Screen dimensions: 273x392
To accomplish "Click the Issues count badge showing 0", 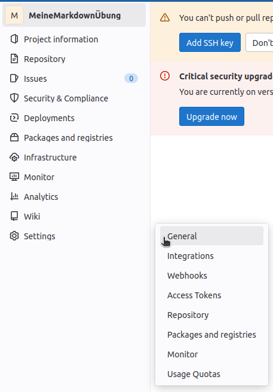I will pos(131,79).
